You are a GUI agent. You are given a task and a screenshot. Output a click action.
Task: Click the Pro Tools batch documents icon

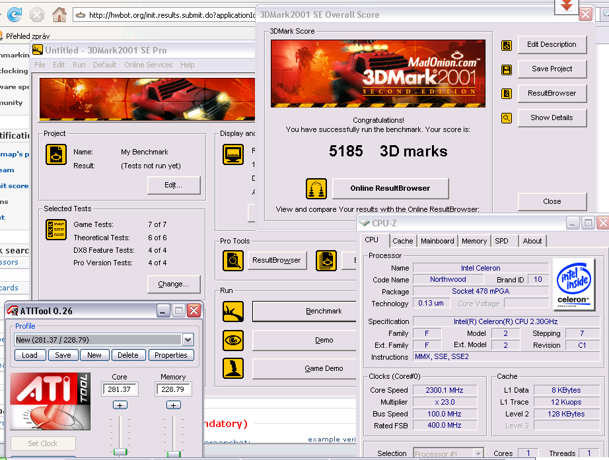326,261
